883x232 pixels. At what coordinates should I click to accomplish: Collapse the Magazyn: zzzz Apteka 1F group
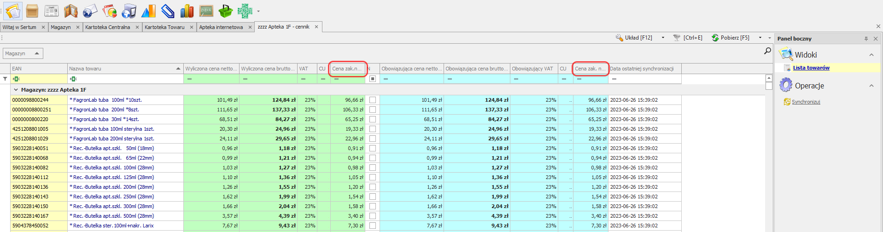click(16, 90)
